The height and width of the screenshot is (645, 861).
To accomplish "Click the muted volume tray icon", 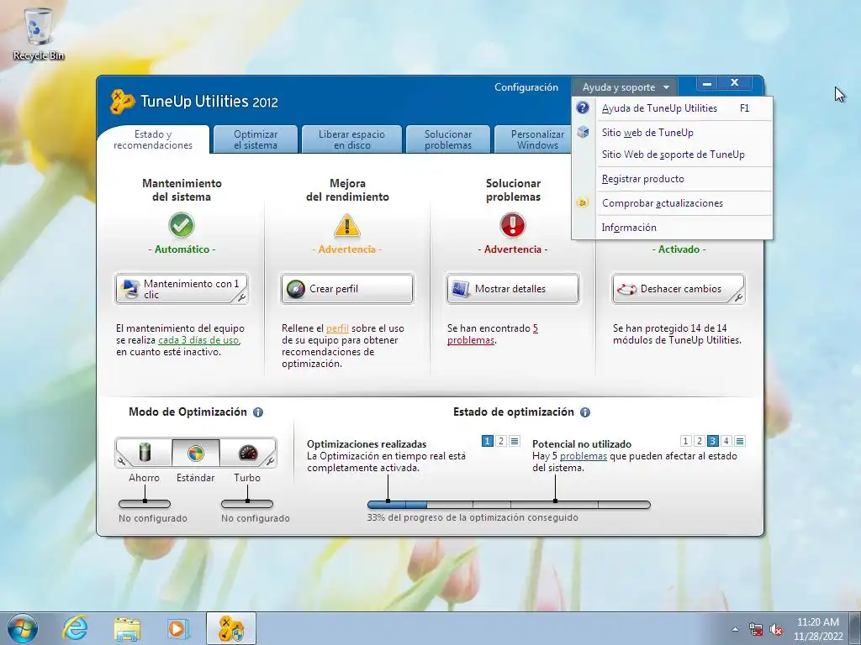I will click(776, 630).
